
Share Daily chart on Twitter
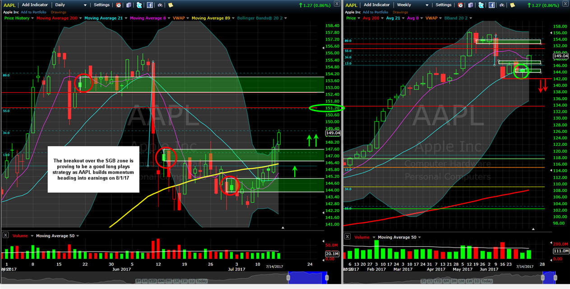139,5
